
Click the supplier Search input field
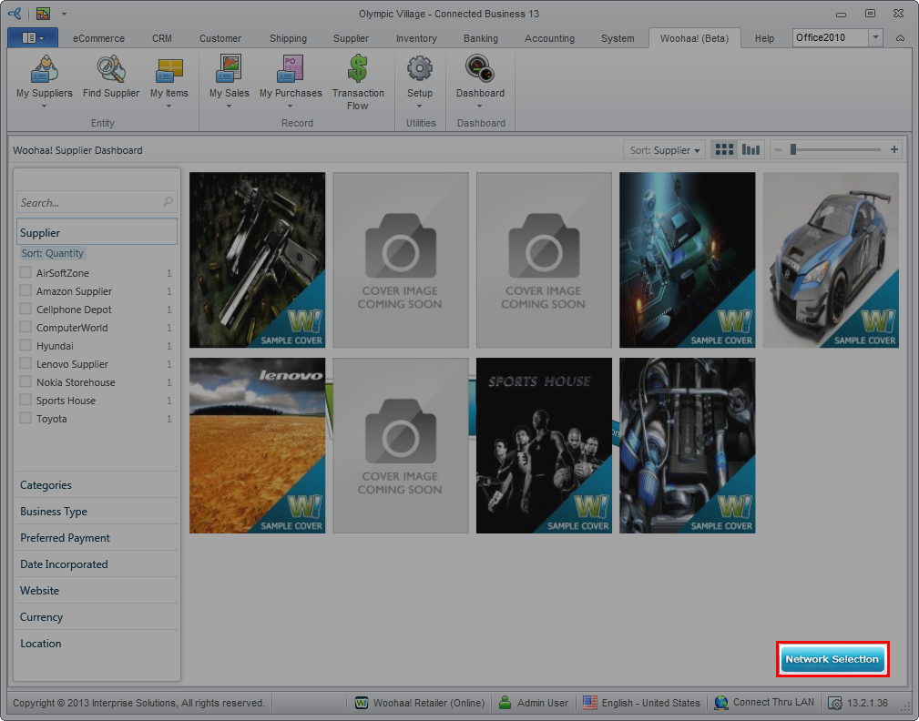(97, 202)
